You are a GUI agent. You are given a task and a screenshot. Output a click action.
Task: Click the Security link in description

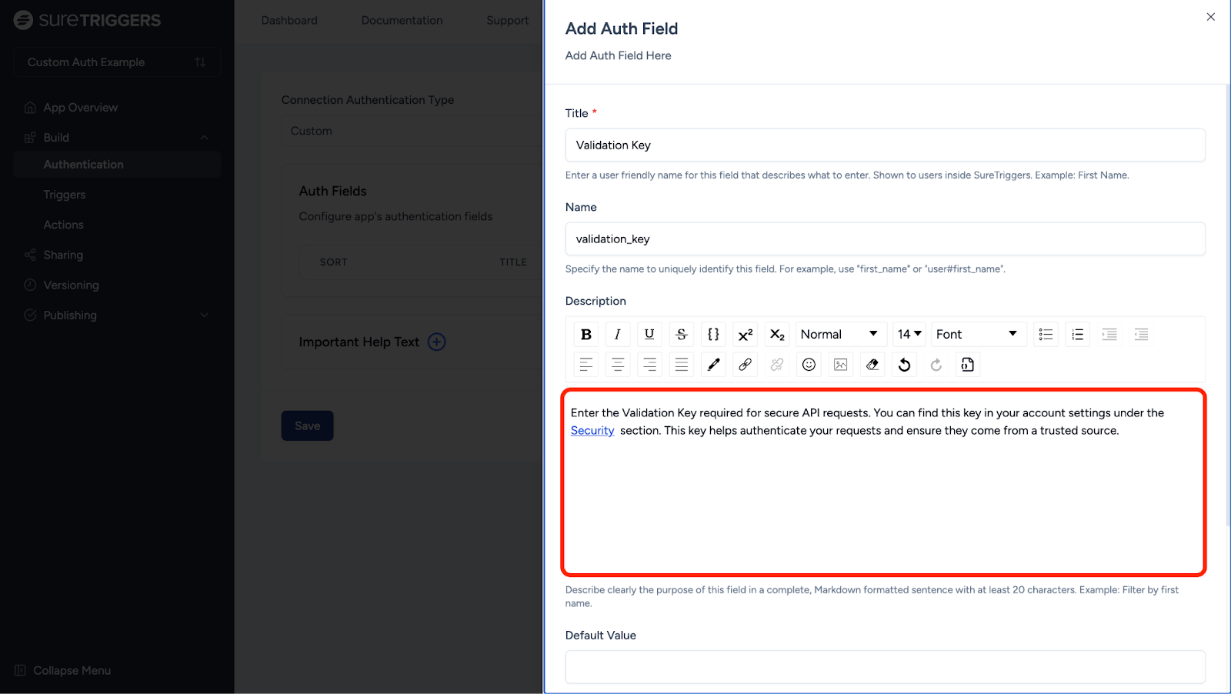tap(592, 431)
